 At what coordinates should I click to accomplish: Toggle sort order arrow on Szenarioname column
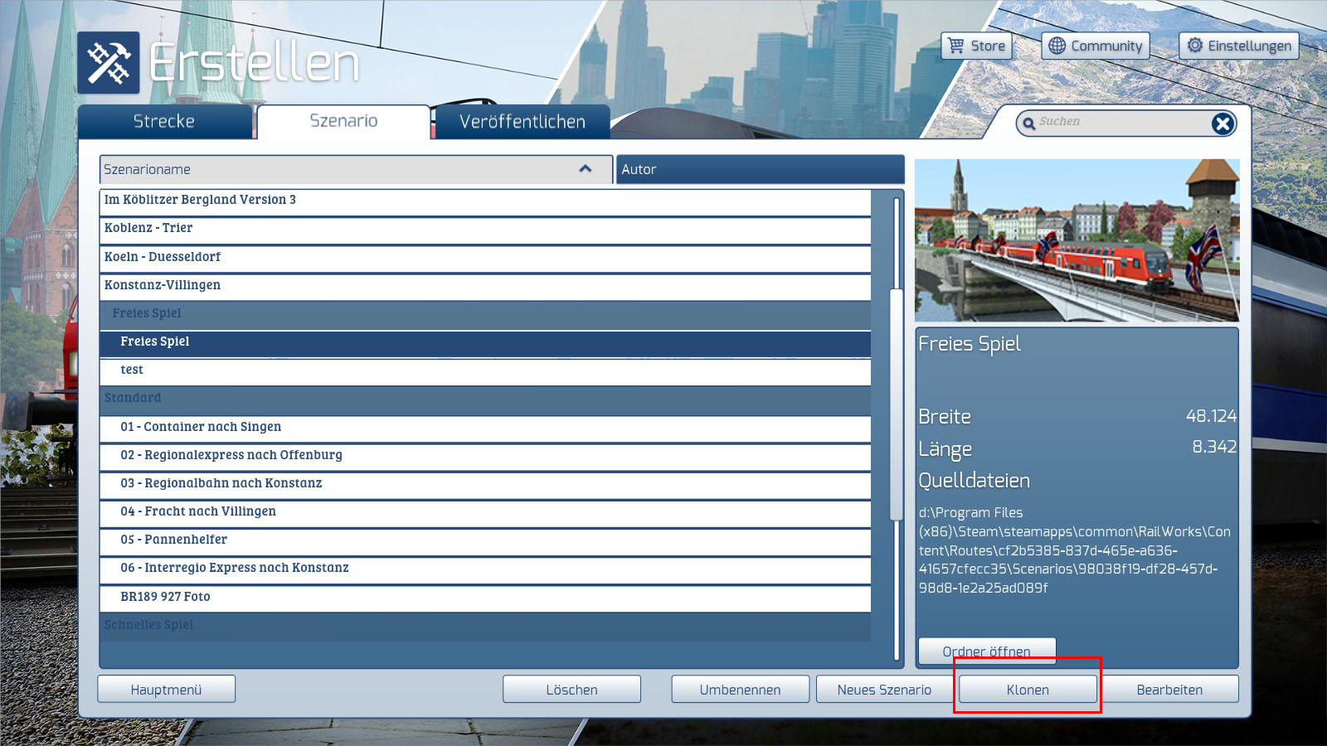586,169
